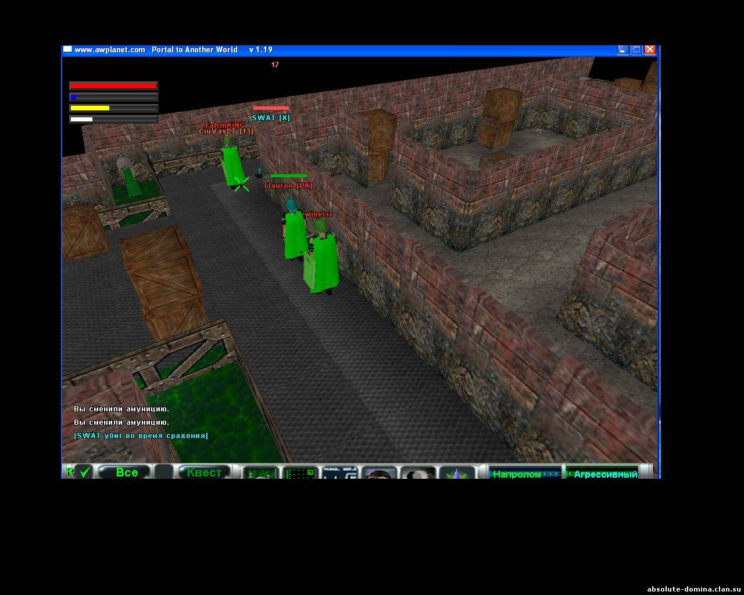Open the character face portrait icon
This screenshot has width=744, height=595.
(380, 473)
